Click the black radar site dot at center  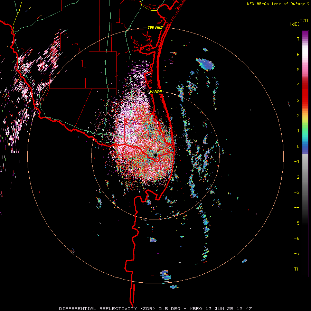155,155
